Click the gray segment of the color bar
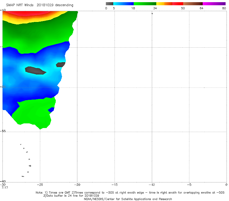 (x=109, y=4)
